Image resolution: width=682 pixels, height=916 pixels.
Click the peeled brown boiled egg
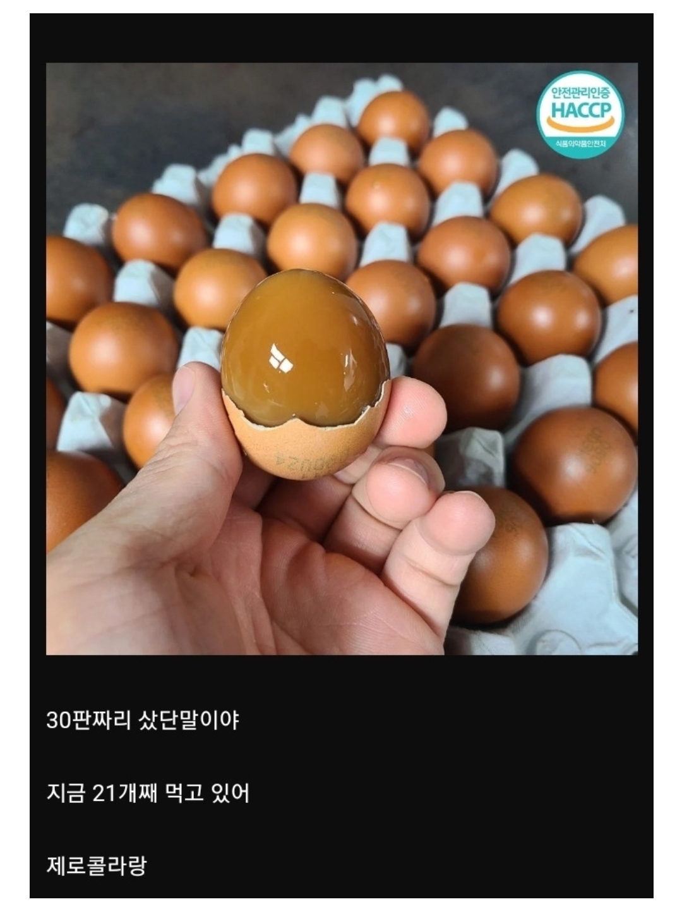coord(304,348)
